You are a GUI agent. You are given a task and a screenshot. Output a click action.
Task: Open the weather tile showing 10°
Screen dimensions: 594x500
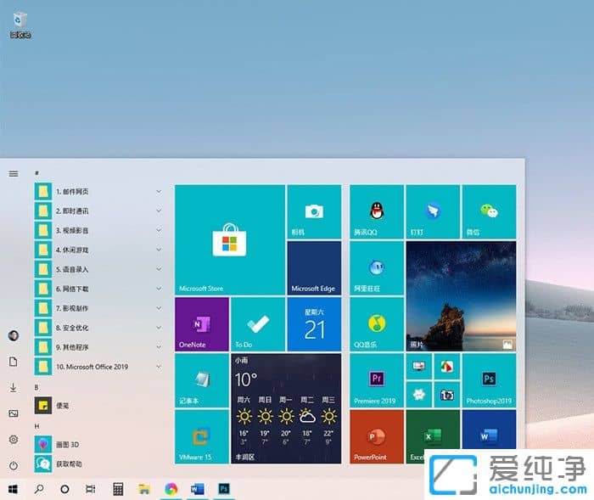pos(286,408)
